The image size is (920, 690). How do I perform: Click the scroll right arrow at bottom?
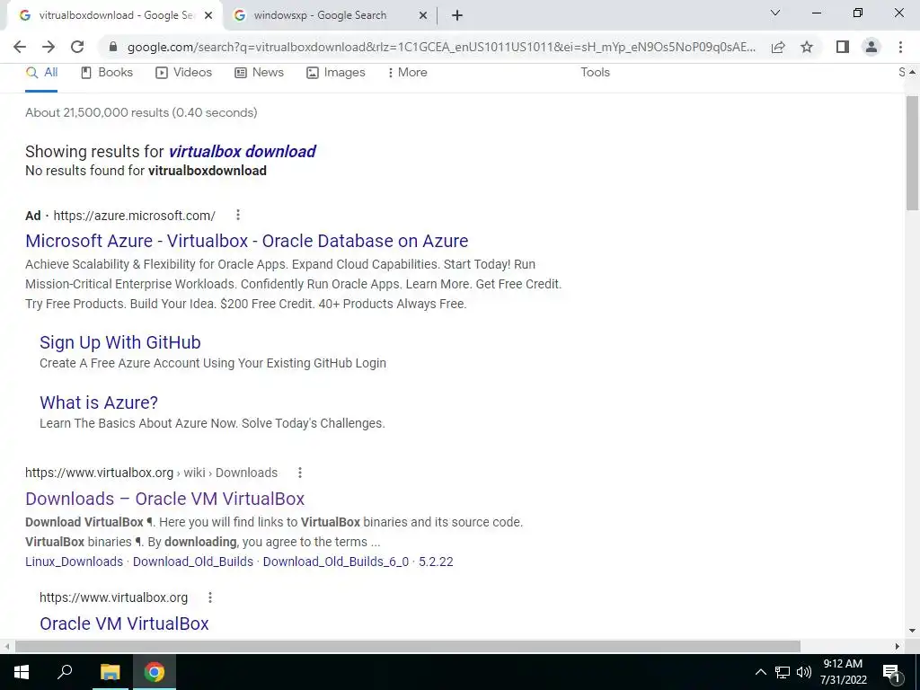[x=898, y=646]
